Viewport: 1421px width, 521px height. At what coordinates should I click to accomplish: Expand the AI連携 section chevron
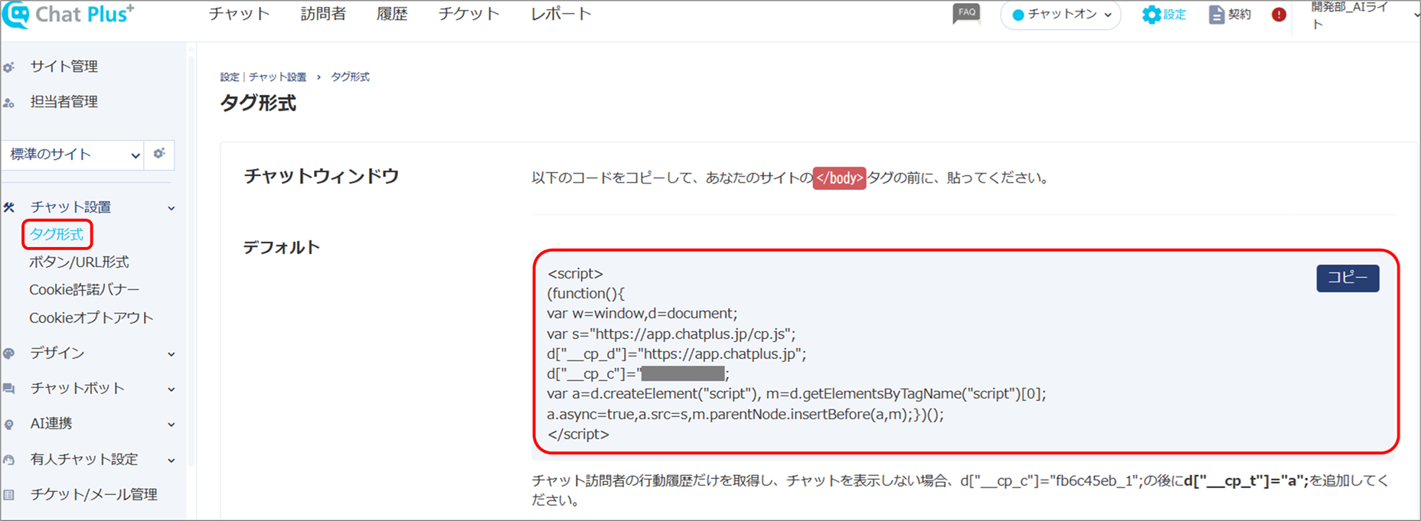pyautogui.click(x=171, y=425)
